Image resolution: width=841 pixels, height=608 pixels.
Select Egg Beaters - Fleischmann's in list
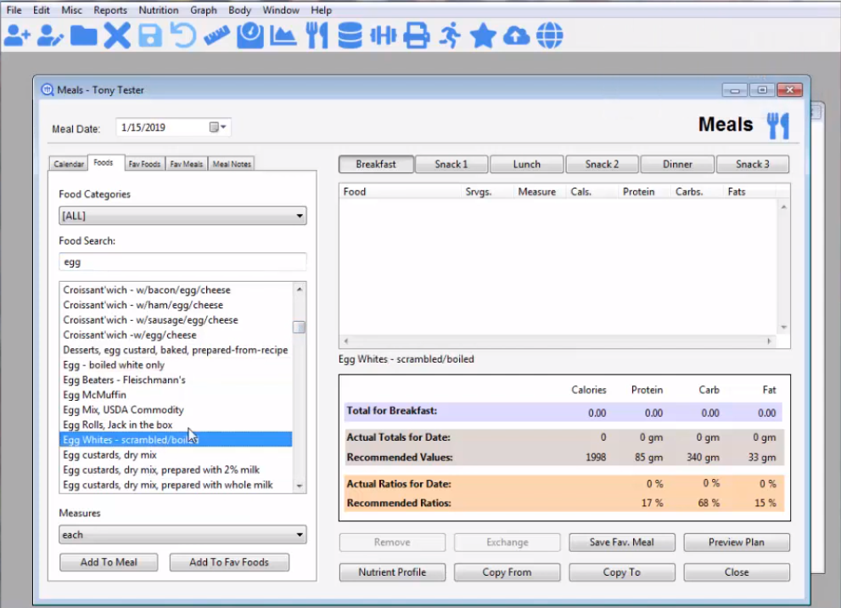pyautogui.click(x=176, y=380)
